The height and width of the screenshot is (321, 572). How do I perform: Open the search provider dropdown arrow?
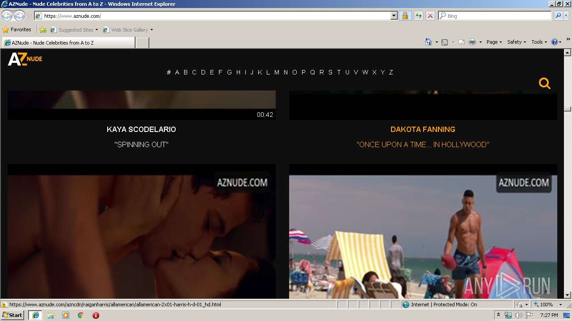coord(566,16)
